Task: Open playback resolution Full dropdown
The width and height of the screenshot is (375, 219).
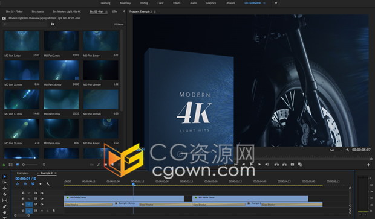Action: click(336, 150)
